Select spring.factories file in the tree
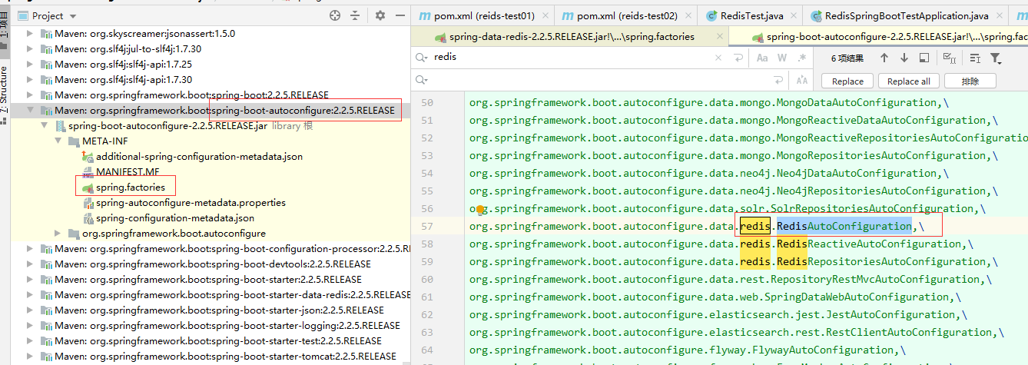 click(130, 187)
